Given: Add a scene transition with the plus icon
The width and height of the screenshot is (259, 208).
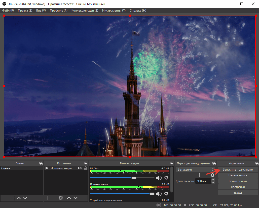Looking at the screenshot, I should 199,175.
